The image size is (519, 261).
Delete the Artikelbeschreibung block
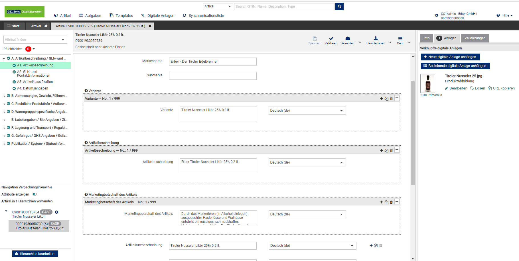pos(391,150)
